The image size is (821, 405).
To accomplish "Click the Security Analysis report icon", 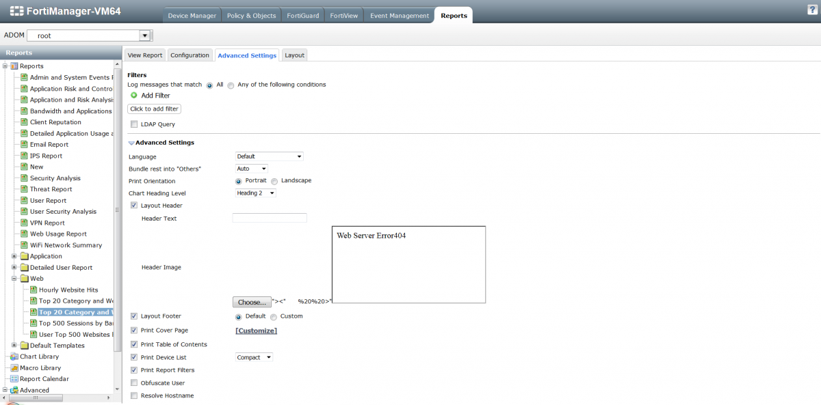I will click(24, 178).
